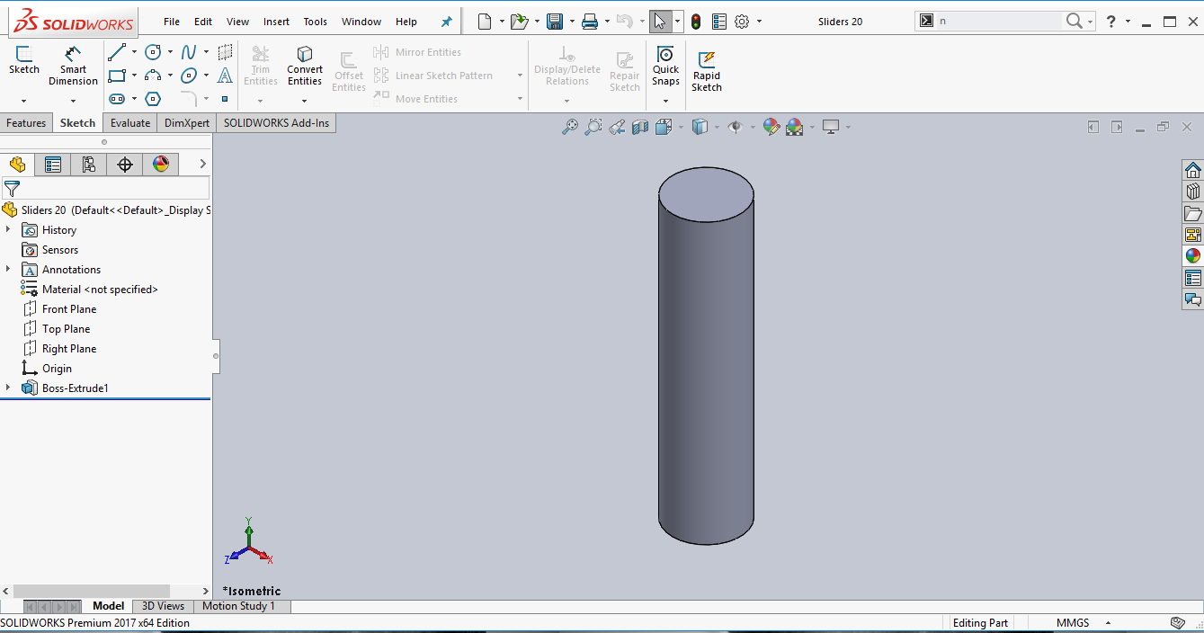Screen dimensions: 1204x633
Task: Toggle Rapid Sketch mode
Action: pyautogui.click(x=707, y=71)
